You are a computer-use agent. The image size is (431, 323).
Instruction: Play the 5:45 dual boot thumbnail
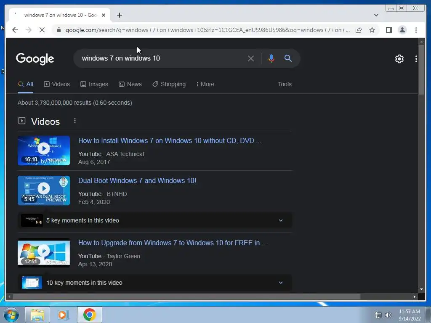point(44,191)
